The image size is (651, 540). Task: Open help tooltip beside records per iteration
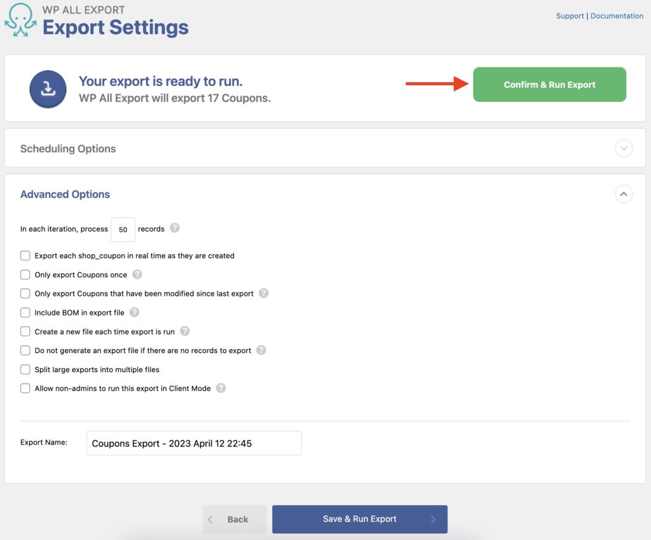(174, 229)
